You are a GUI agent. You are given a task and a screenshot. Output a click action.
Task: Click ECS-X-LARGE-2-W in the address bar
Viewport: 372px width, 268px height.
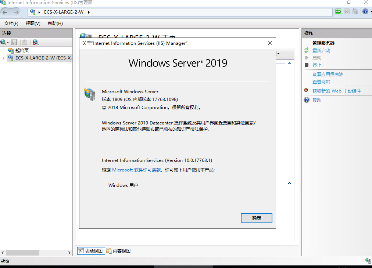[64, 12]
